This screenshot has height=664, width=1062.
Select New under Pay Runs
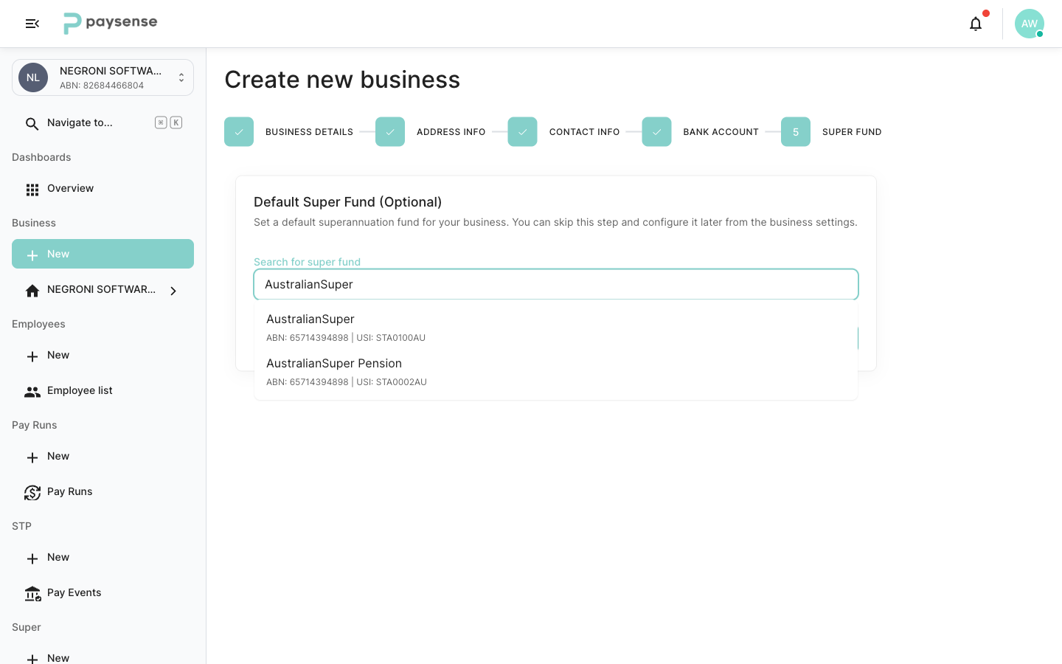tap(103, 456)
